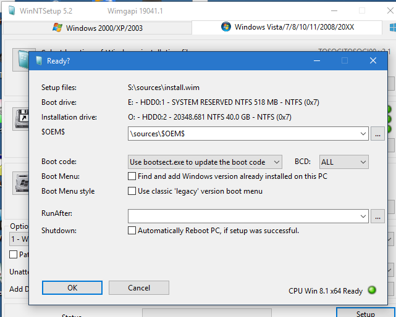Click the Windows installation files icon behind the dialog
This screenshot has height=317, width=396.
(x=22, y=60)
